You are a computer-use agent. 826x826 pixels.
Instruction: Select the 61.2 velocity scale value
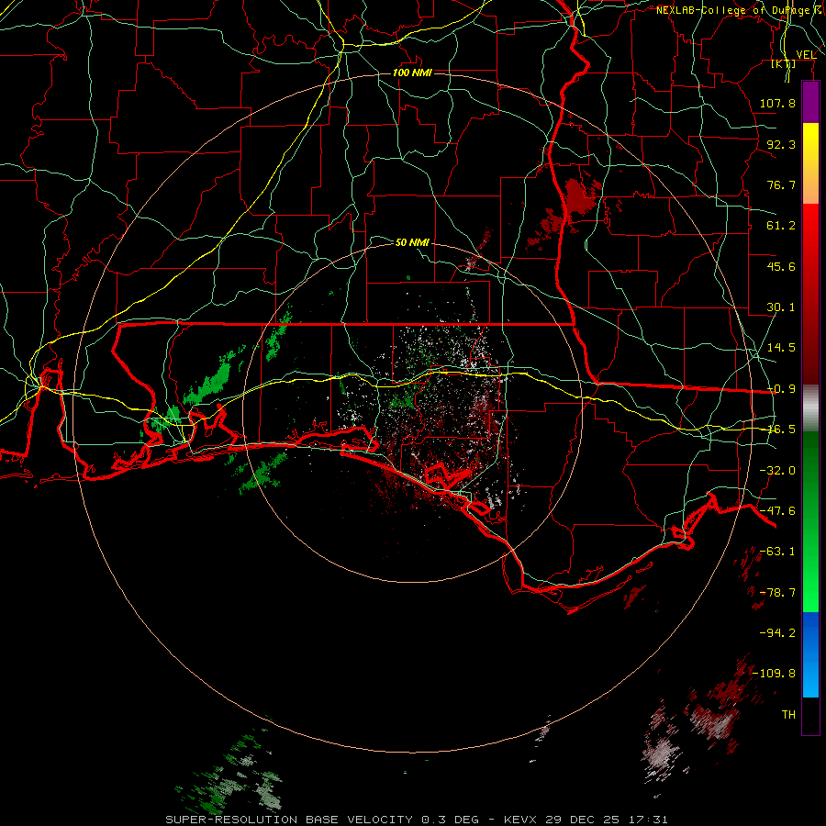781,226
